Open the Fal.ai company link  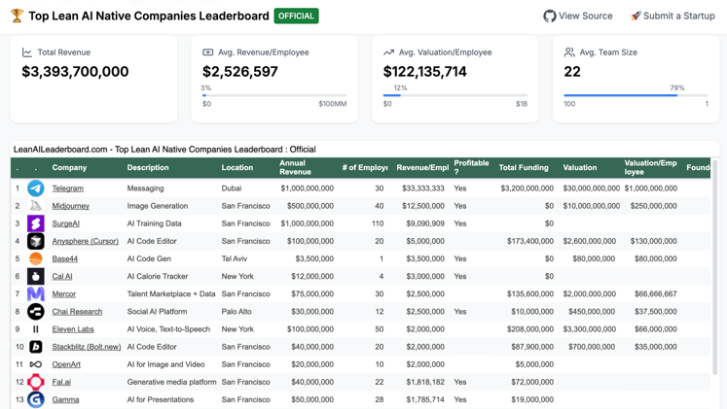coord(61,382)
